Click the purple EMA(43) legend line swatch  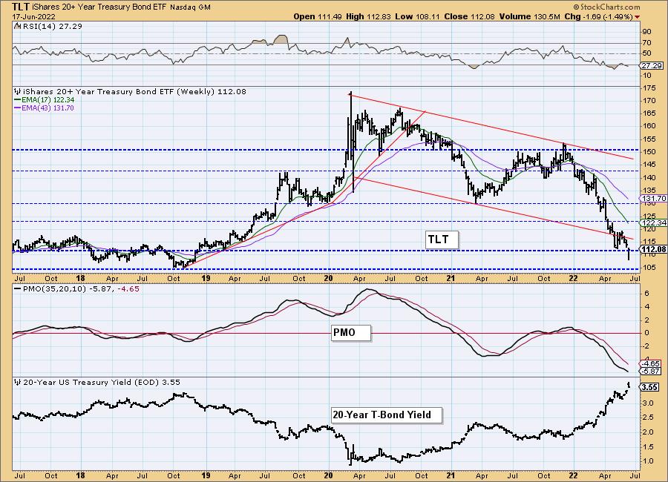click(18, 108)
